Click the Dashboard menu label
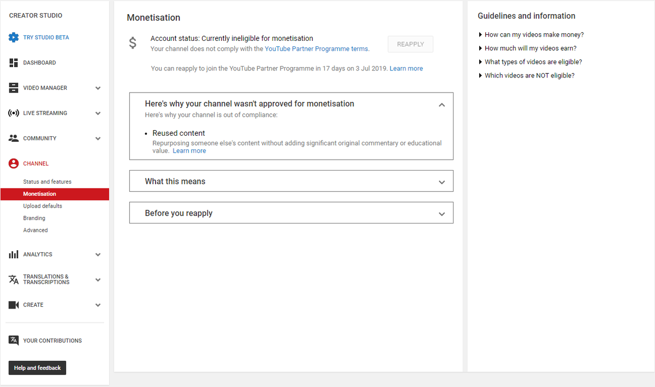 (x=39, y=63)
